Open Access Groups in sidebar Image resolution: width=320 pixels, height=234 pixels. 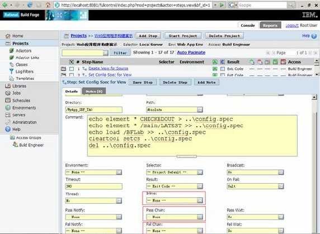[x=29, y=138]
